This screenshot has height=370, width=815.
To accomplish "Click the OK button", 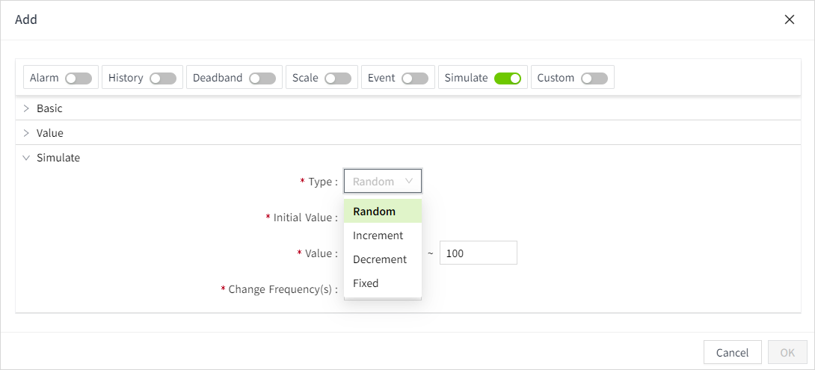I will pos(787,352).
